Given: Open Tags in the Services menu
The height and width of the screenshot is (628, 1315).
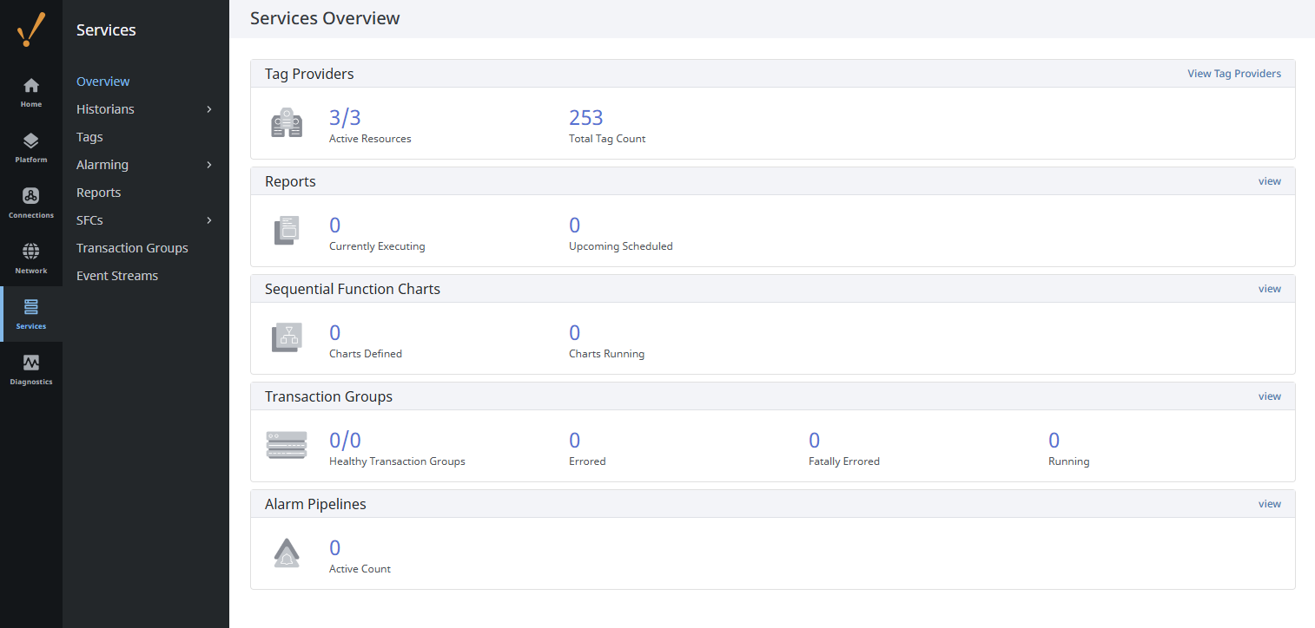Looking at the screenshot, I should [x=89, y=137].
